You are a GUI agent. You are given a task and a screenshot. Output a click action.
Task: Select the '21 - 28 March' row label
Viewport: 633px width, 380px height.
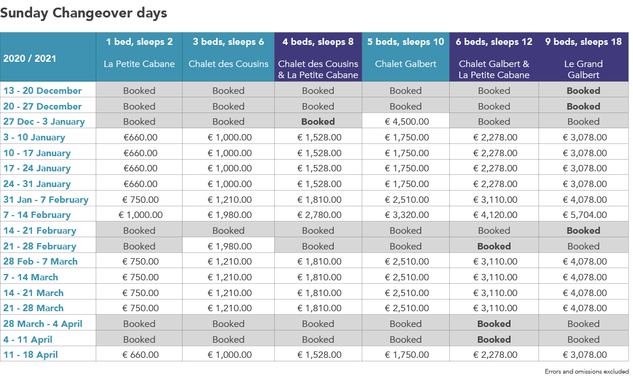tap(33, 308)
